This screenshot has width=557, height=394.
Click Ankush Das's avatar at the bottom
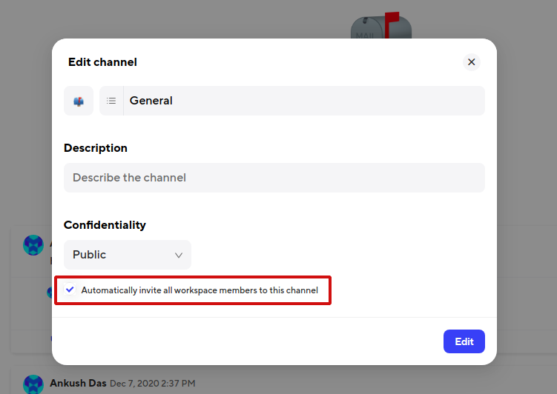[x=33, y=384]
